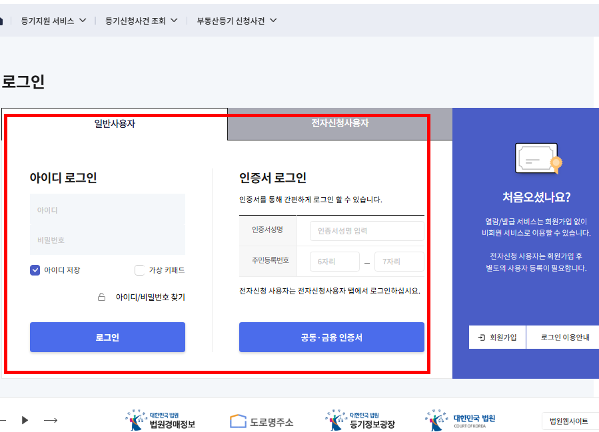Click the forward arrow in the footer banner
Viewport: 599px width, 432px height.
click(x=51, y=420)
